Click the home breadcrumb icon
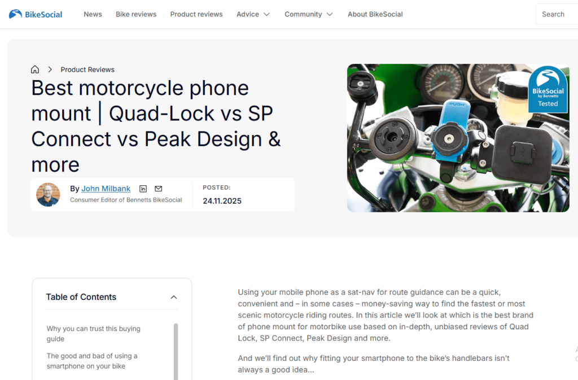 (x=35, y=69)
